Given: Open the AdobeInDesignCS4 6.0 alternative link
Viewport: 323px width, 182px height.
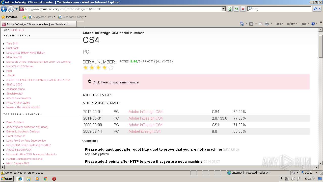Looking at the screenshot, I should coord(145,131).
